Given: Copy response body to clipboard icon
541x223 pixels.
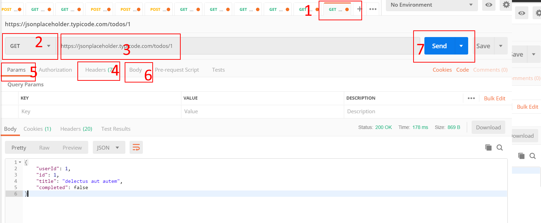Looking at the screenshot, I should point(488,148).
